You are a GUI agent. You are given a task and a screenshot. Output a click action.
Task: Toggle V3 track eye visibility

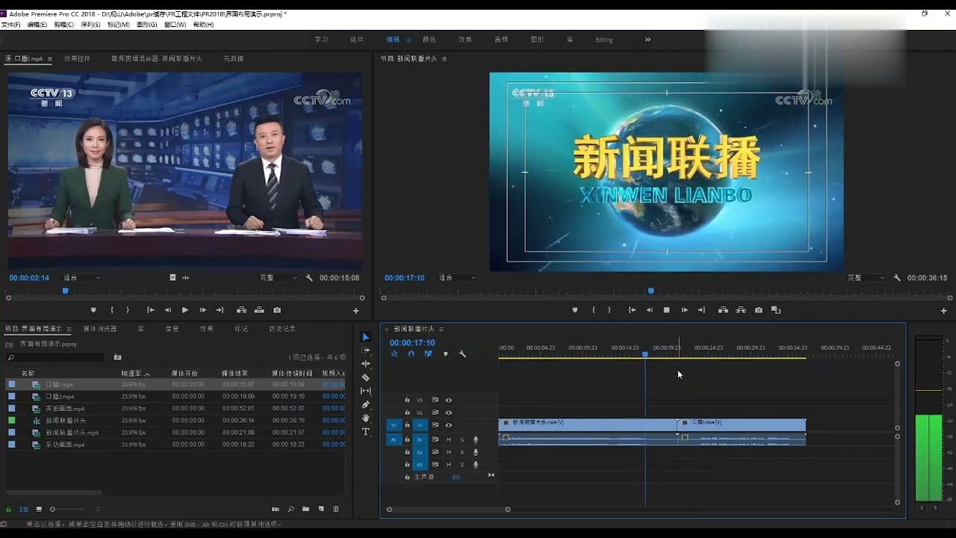449,400
